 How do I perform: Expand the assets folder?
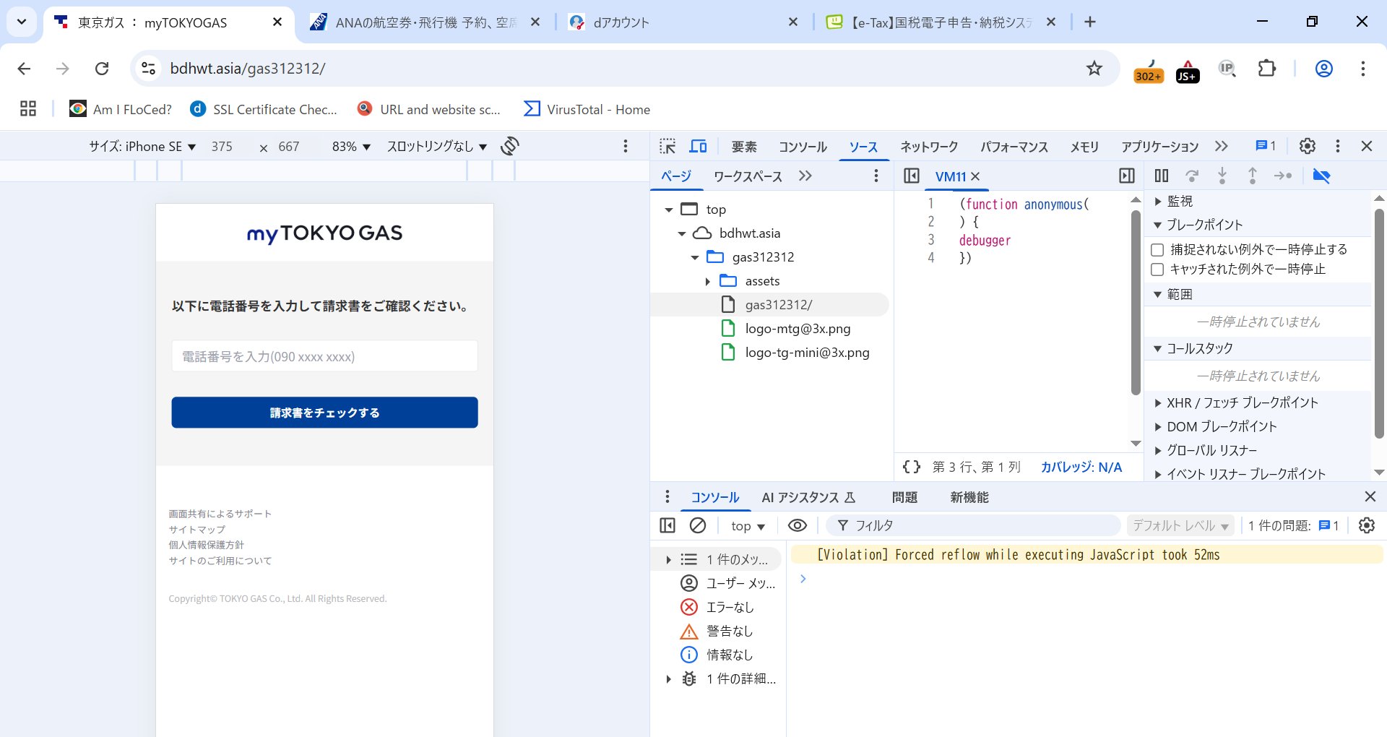click(708, 281)
